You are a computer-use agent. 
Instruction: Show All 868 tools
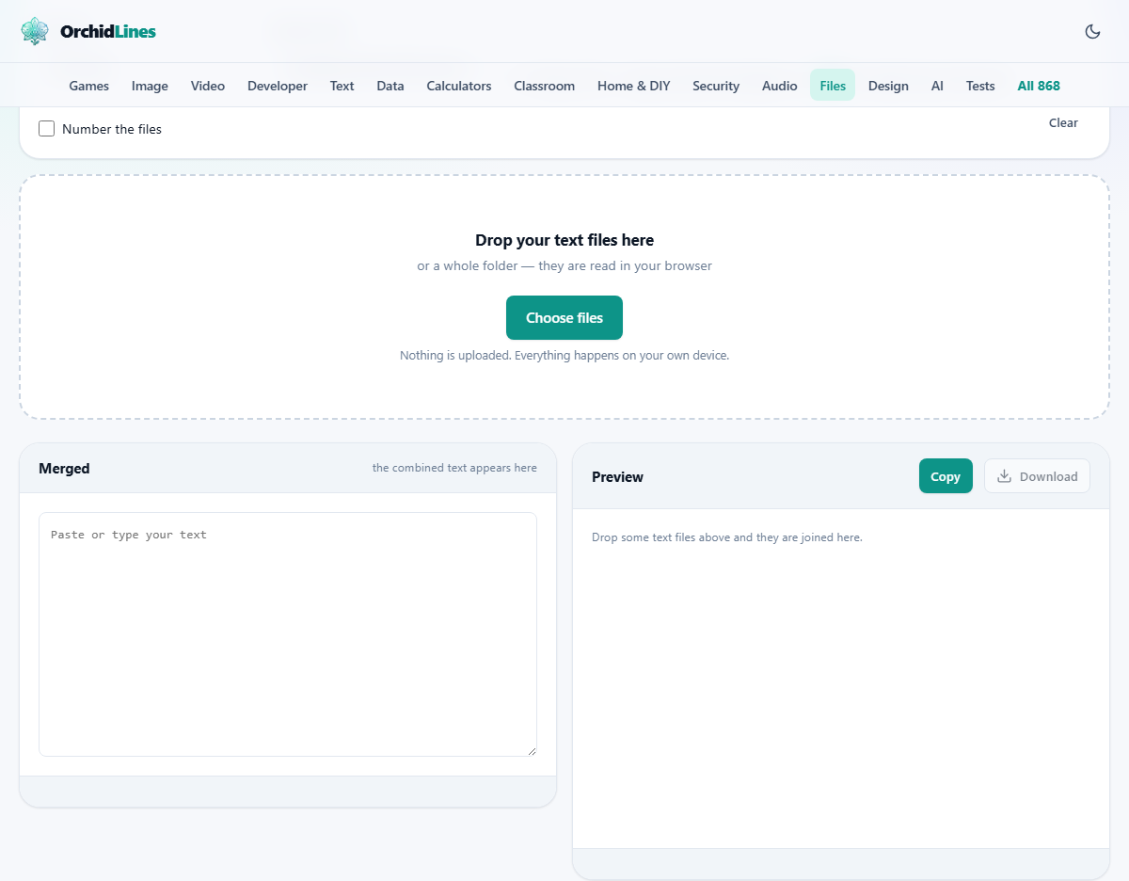tap(1039, 86)
